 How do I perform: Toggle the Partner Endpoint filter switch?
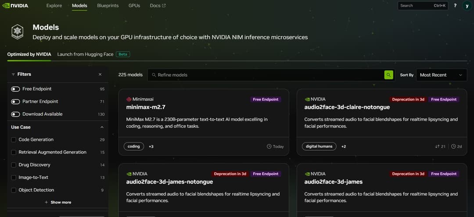15,102
